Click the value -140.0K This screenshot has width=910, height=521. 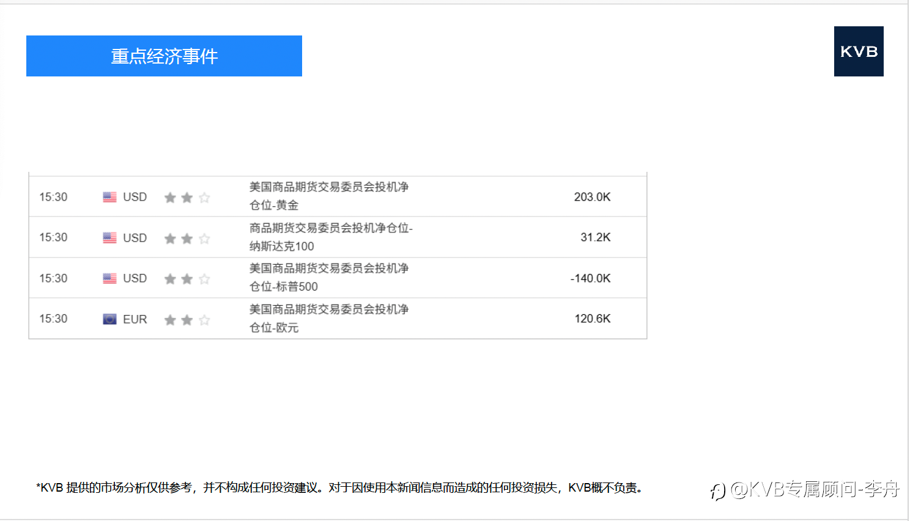pyautogui.click(x=590, y=278)
